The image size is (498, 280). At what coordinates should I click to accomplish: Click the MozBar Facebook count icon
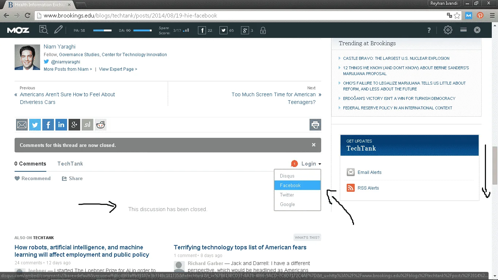[x=202, y=30]
